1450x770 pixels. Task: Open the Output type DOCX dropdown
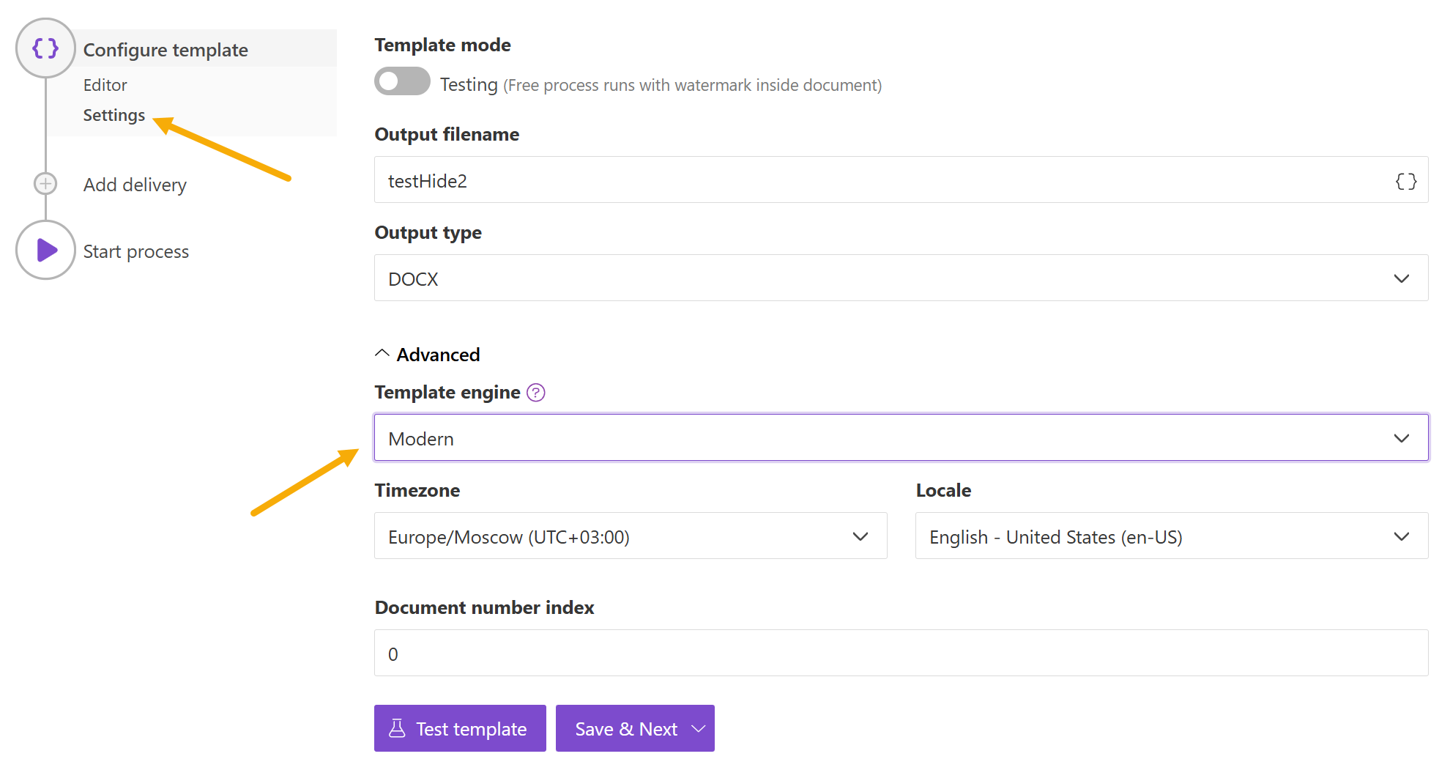point(900,278)
